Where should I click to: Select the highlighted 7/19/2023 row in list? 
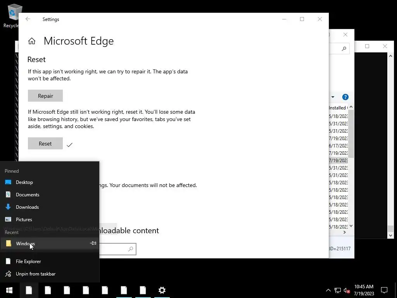[338, 160]
